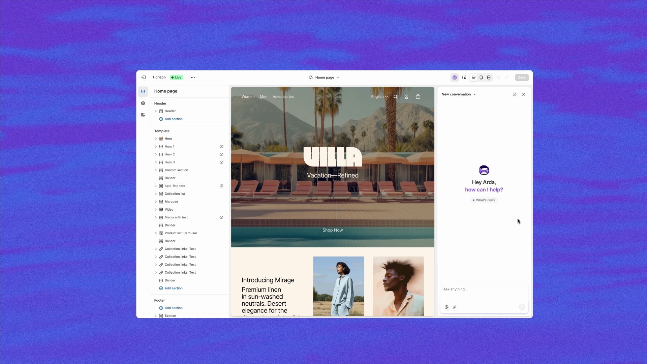Switch to mobile preview icon

481,78
